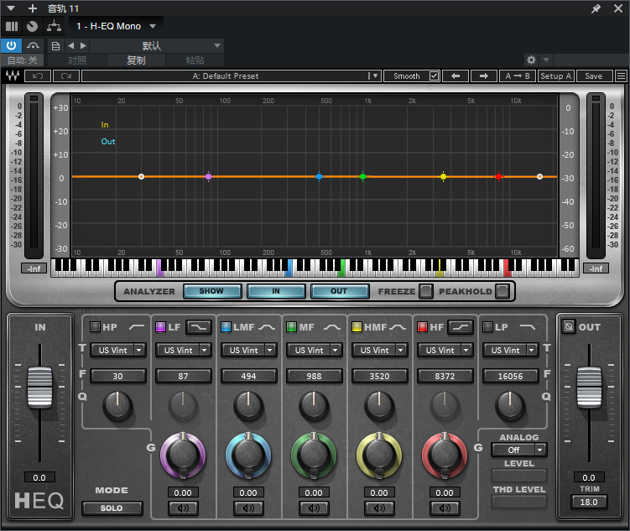Image resolution: width=630 pixels, height=531 pixels.
Task: Select the LP filter slope icon
Action: [528, 327]
